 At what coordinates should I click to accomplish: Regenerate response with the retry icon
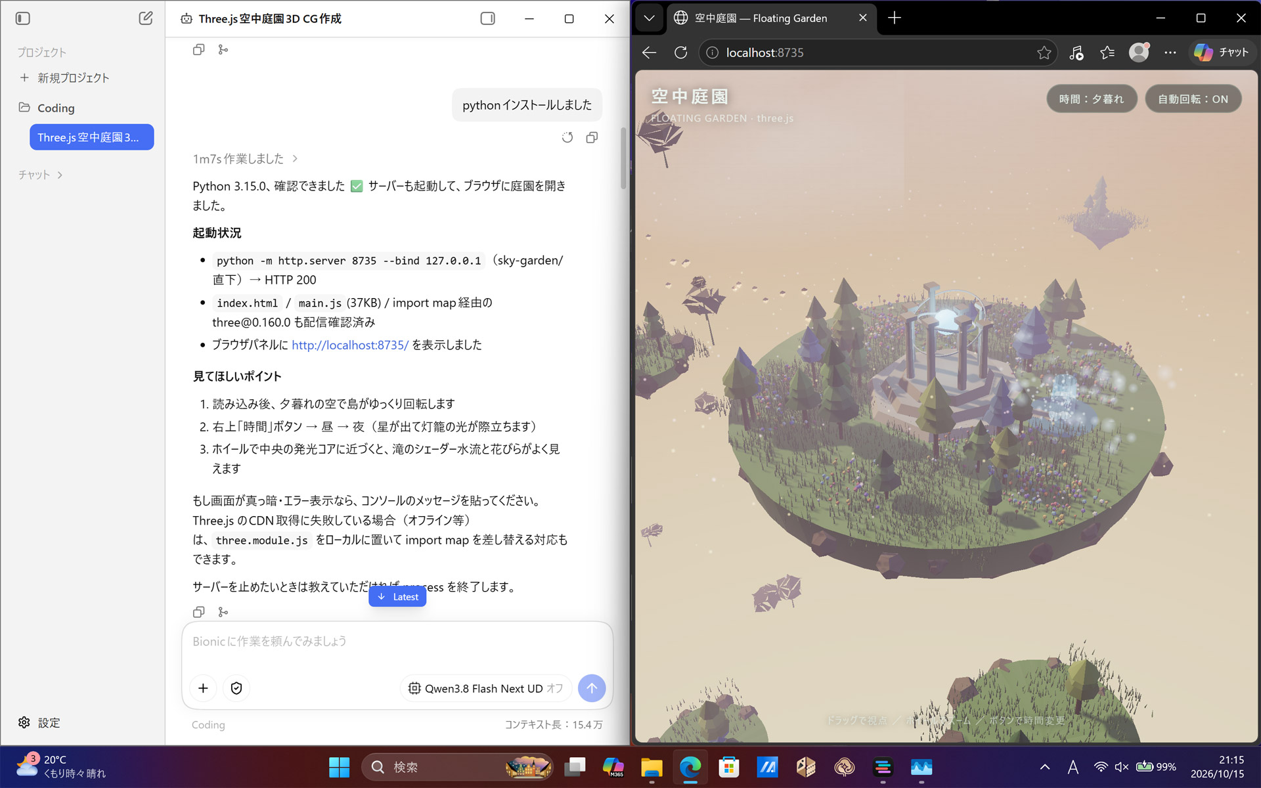point(567,137)
